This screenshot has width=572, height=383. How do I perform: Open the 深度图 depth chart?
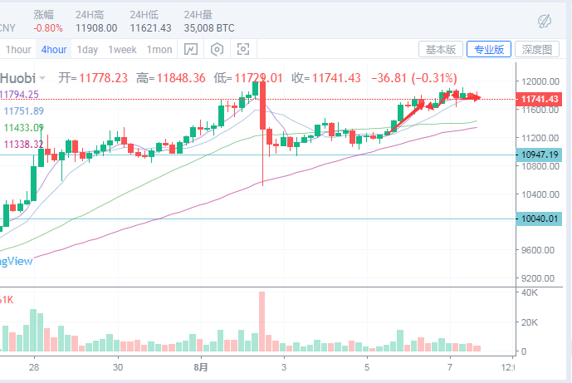coord(536,49)
